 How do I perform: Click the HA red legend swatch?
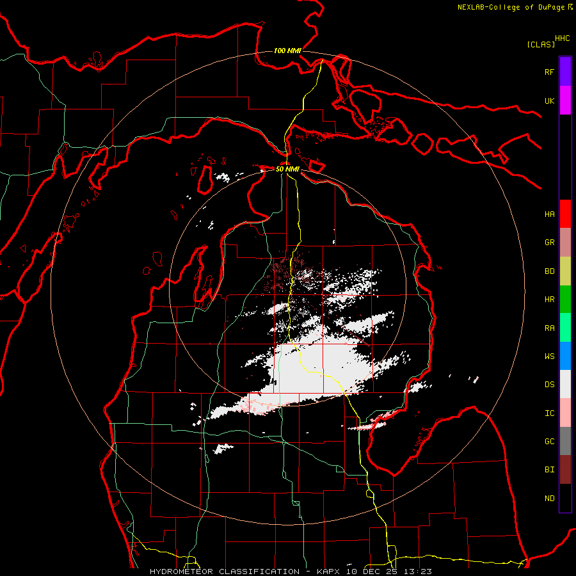[x=565, y=214]
